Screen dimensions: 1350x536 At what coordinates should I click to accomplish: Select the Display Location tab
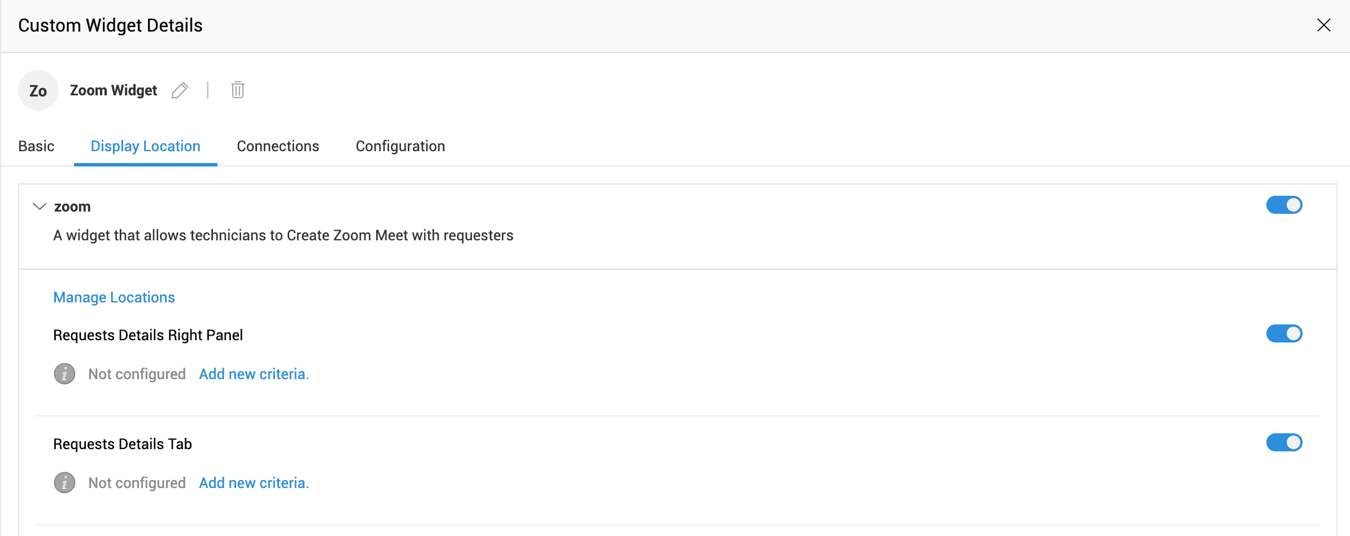[146, 146]
